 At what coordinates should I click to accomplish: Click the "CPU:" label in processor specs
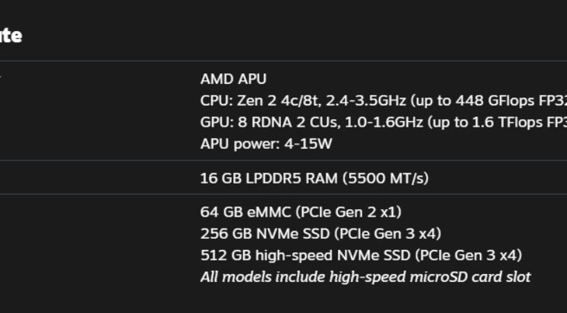213,100
